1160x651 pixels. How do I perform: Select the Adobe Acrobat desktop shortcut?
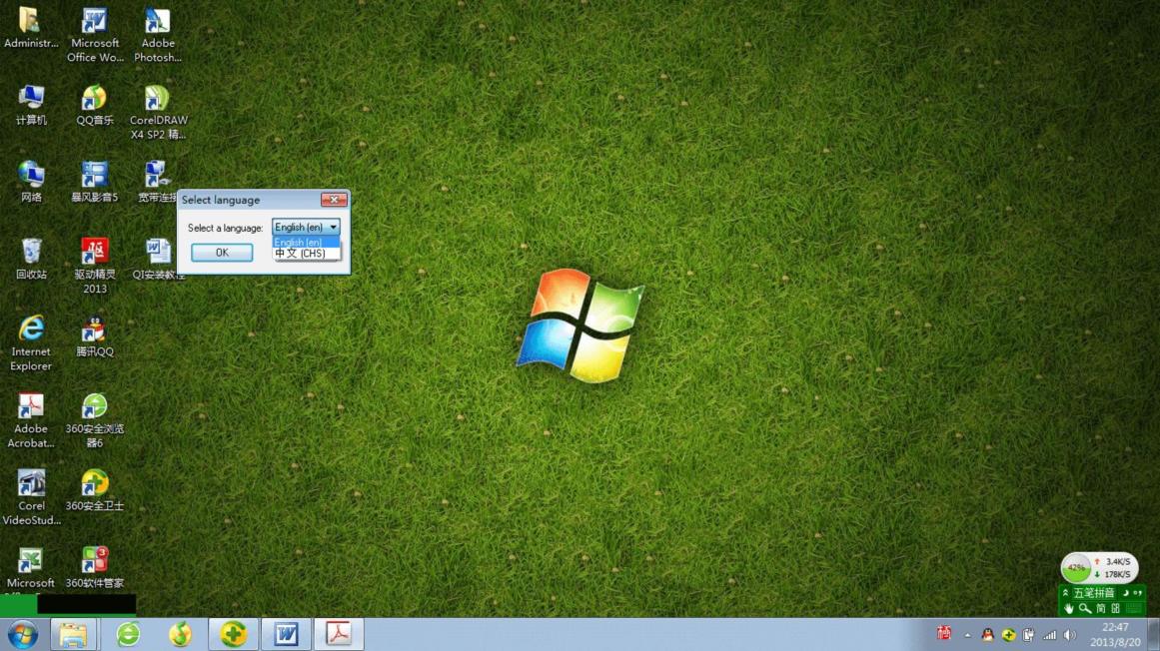(31, 420)
